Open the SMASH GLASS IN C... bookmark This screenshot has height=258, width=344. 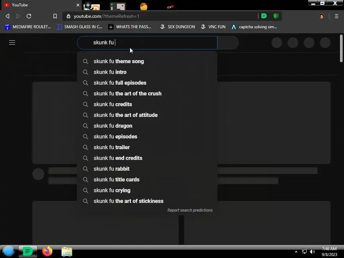pos(79,27)
